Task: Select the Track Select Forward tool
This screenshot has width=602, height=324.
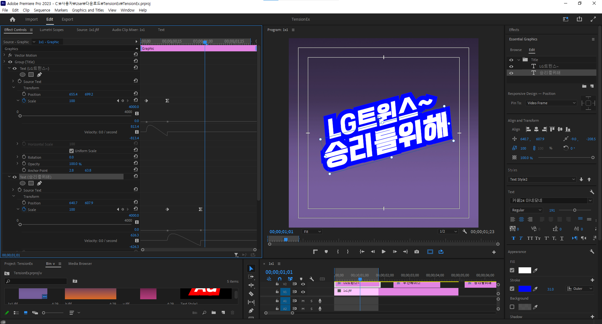Action: coord(251,277)
